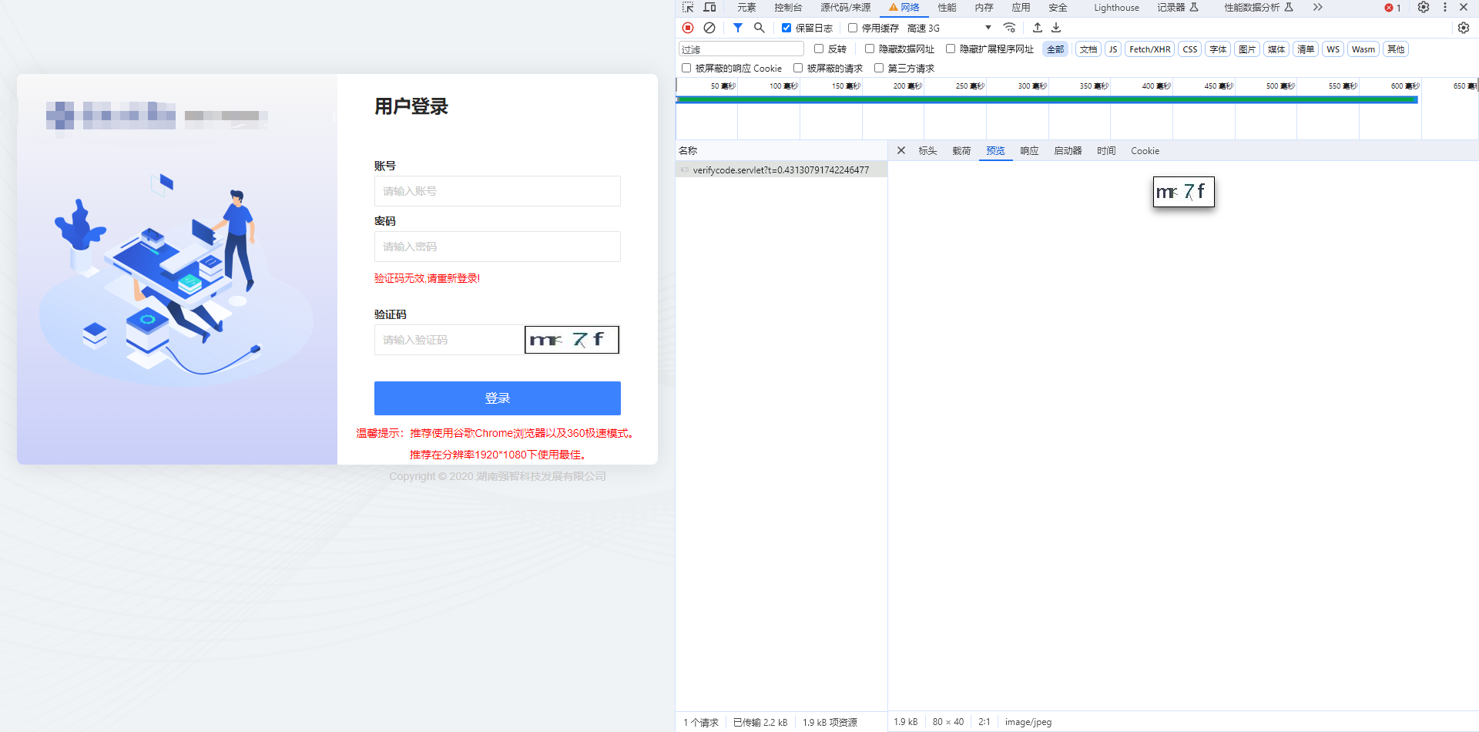Filter requests by JS

click(x=1113, y=49)
